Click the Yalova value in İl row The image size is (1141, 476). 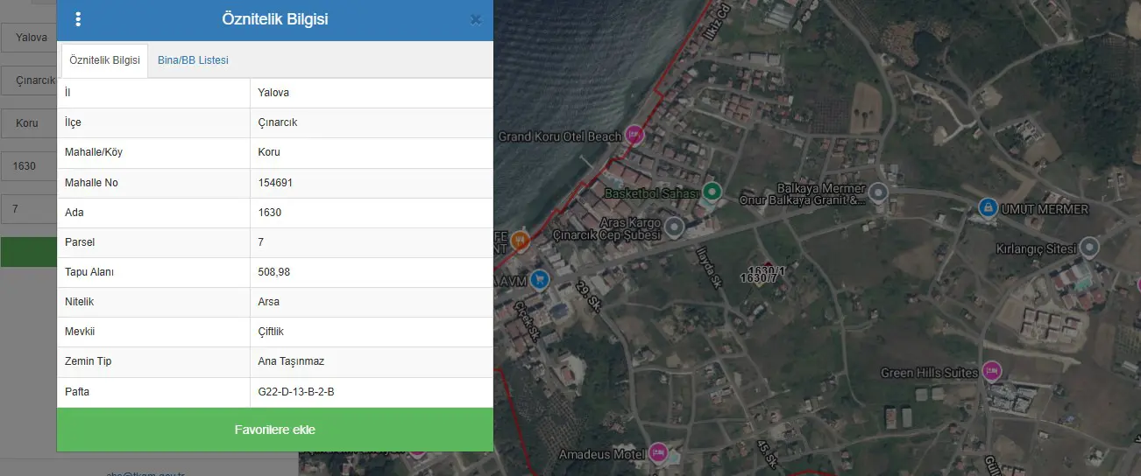pos(273,93)
